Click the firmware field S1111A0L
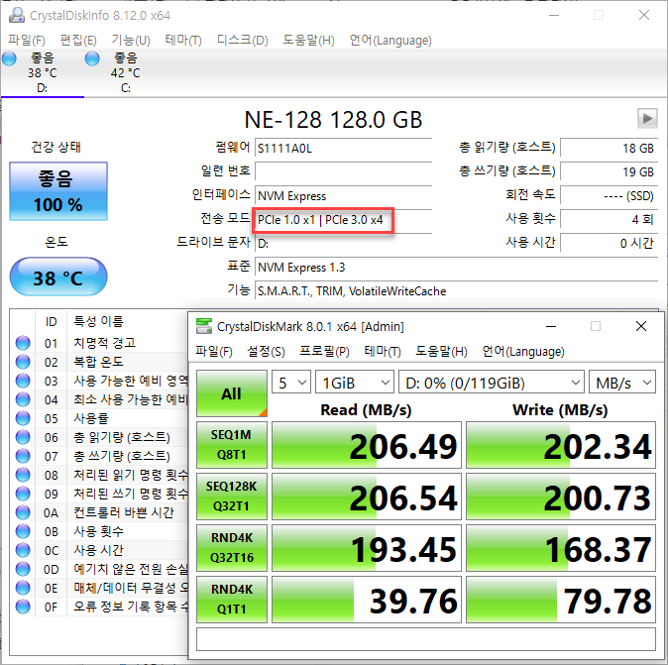The height and width of the screenshot is (665, 668). (343, 149)
